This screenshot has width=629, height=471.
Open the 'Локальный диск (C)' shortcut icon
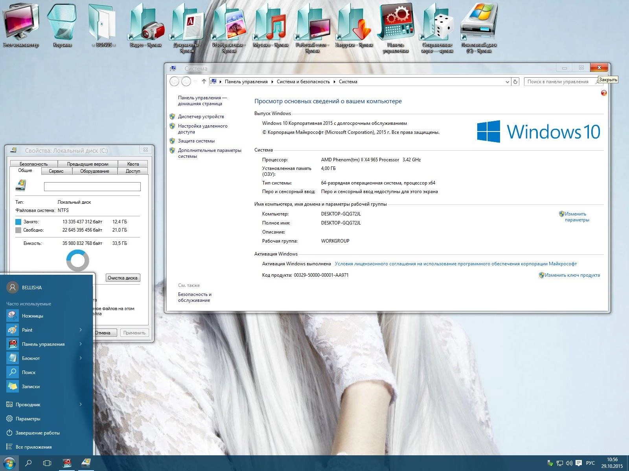coord(479,27)
